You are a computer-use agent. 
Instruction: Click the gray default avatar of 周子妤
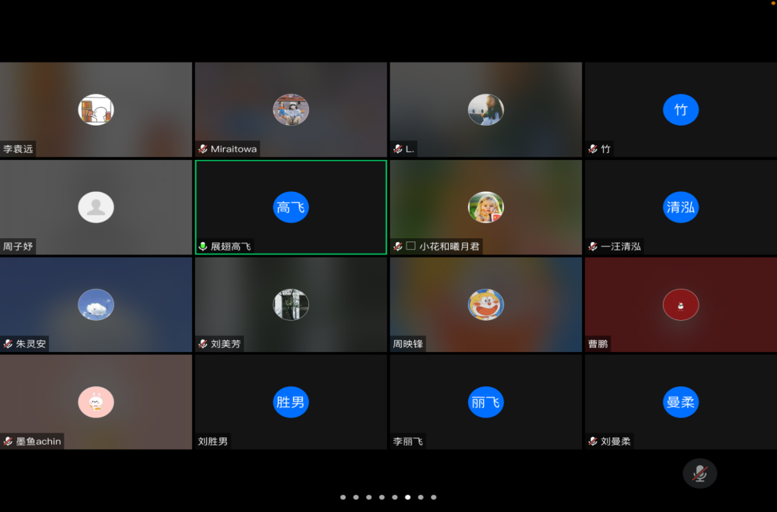click(x=96, y=207)
